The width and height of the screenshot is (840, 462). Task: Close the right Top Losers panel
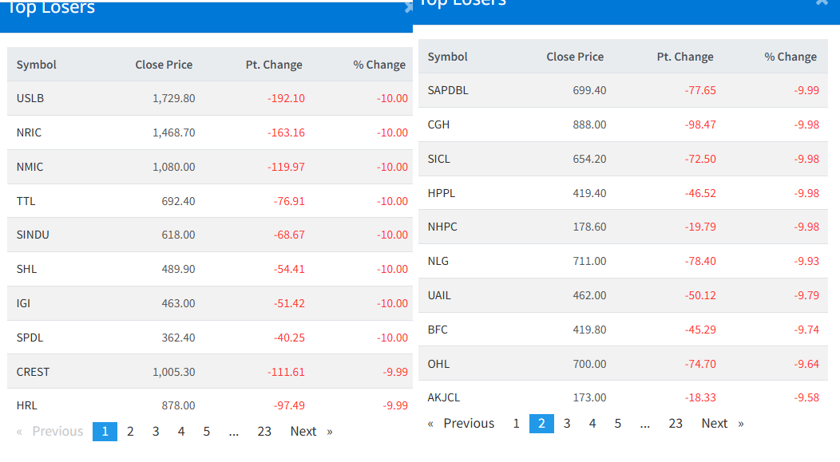[822, 2]
